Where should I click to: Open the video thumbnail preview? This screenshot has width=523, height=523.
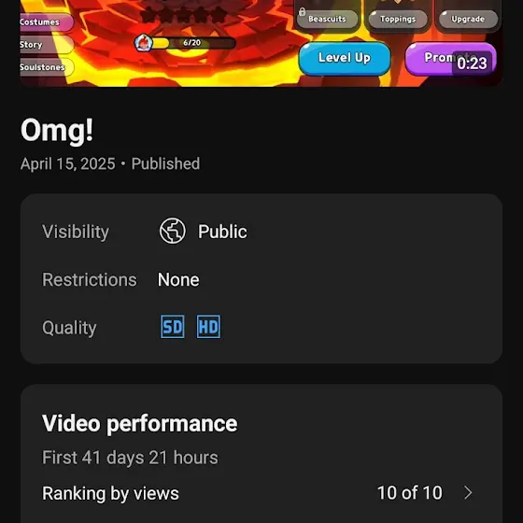click(261, 43)
